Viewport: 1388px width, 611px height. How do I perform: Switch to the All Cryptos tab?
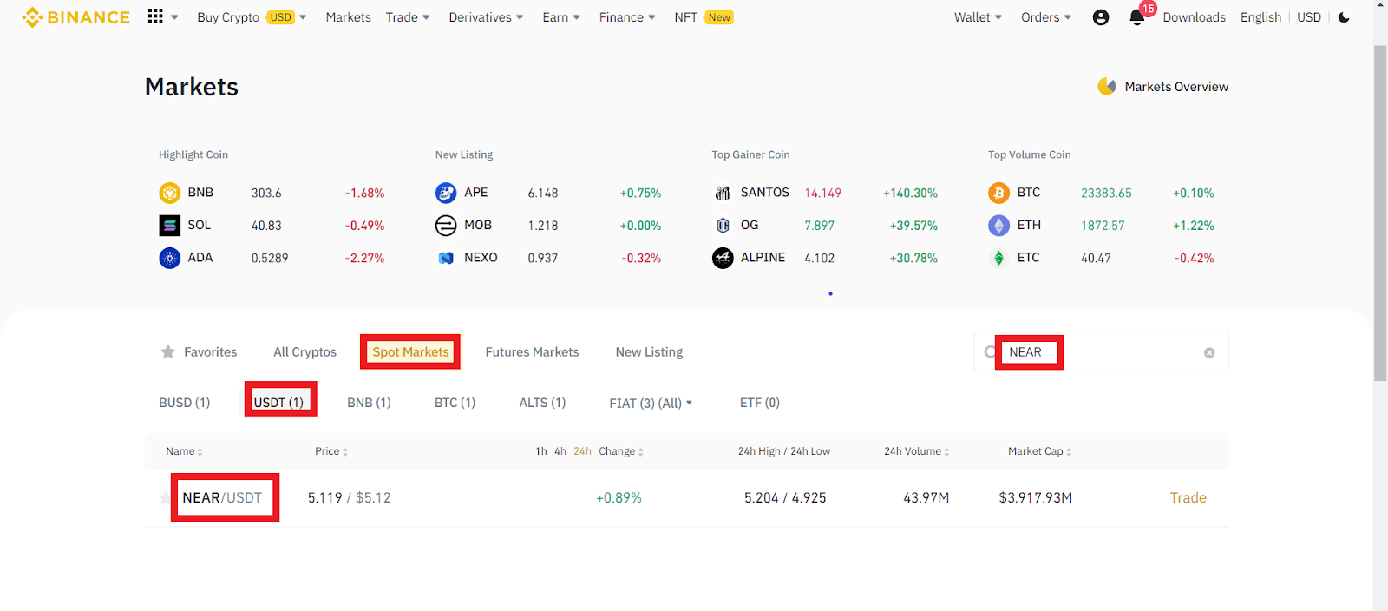(304, 351)
